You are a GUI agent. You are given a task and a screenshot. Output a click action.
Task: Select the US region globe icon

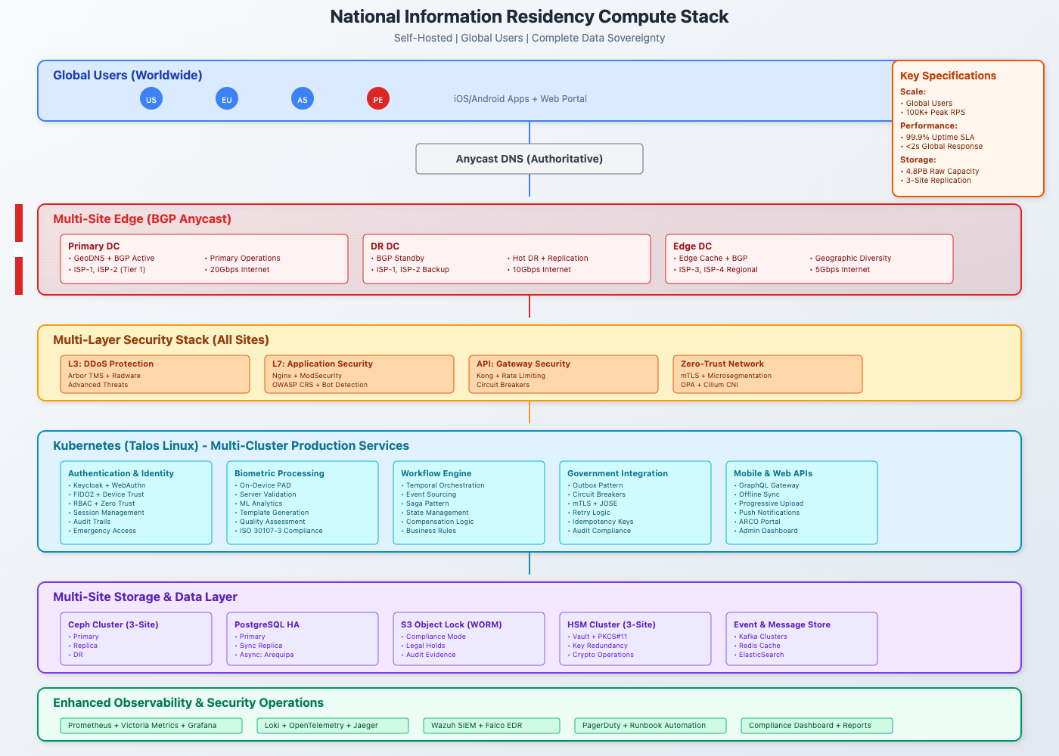tap(151, 98)
